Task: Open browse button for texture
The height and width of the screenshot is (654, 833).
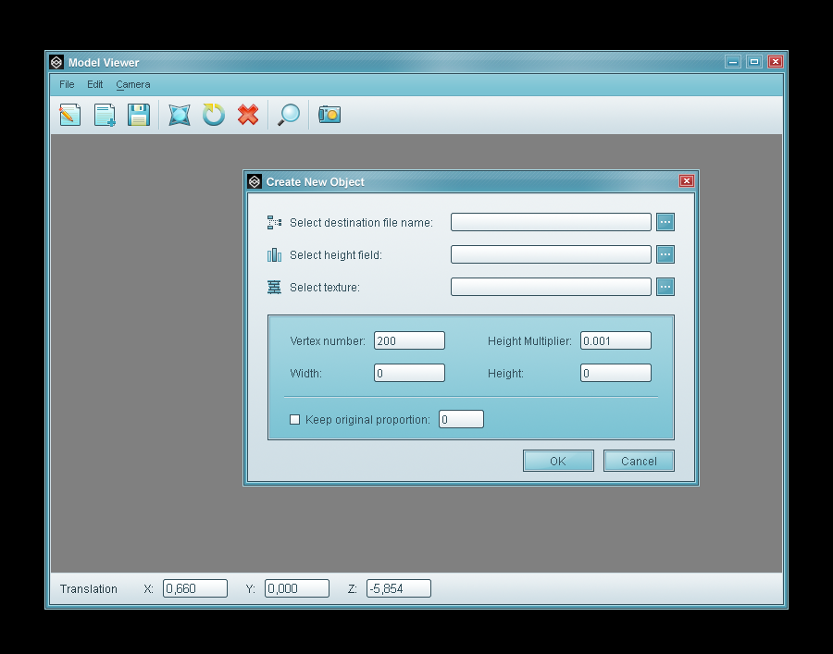Action: click(x=665, y=287)
